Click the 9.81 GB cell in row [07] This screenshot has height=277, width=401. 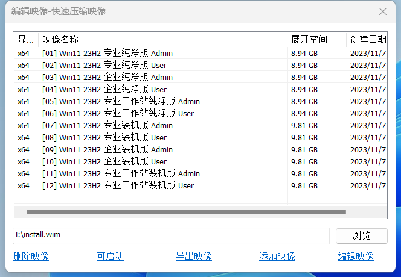point(304,125)
